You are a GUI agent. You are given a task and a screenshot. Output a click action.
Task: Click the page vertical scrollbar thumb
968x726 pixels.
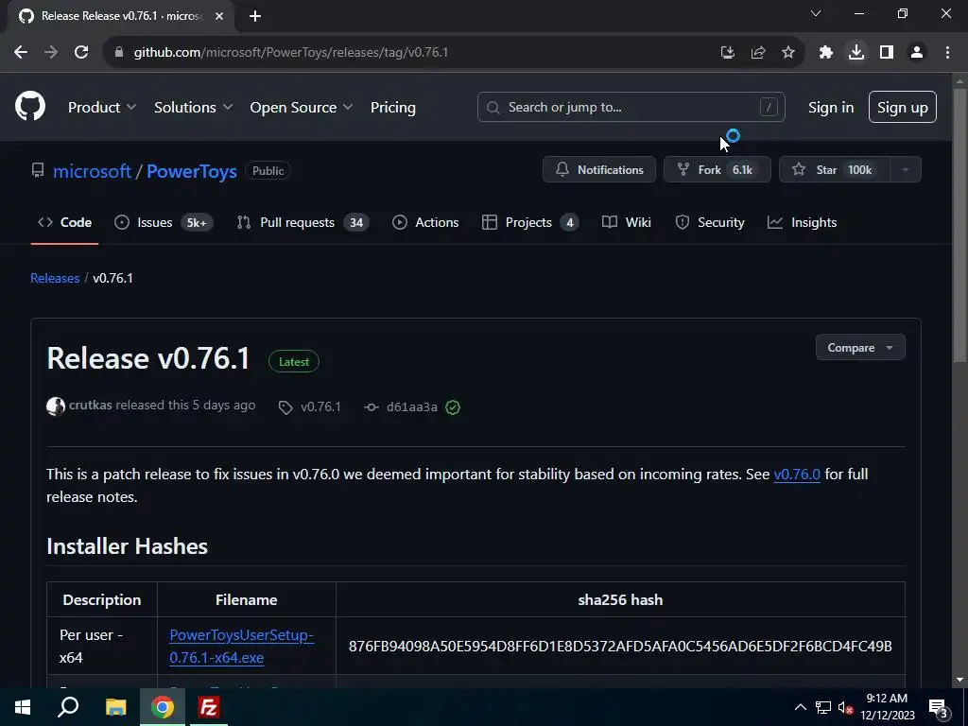tap(960, 225)
